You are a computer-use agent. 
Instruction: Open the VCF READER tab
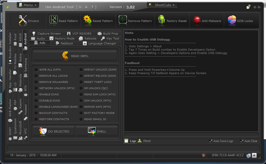coord(79,34)
